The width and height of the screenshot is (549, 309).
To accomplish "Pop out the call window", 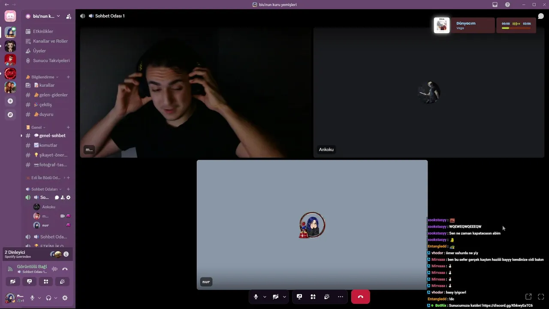I will [x=528, y=297].
